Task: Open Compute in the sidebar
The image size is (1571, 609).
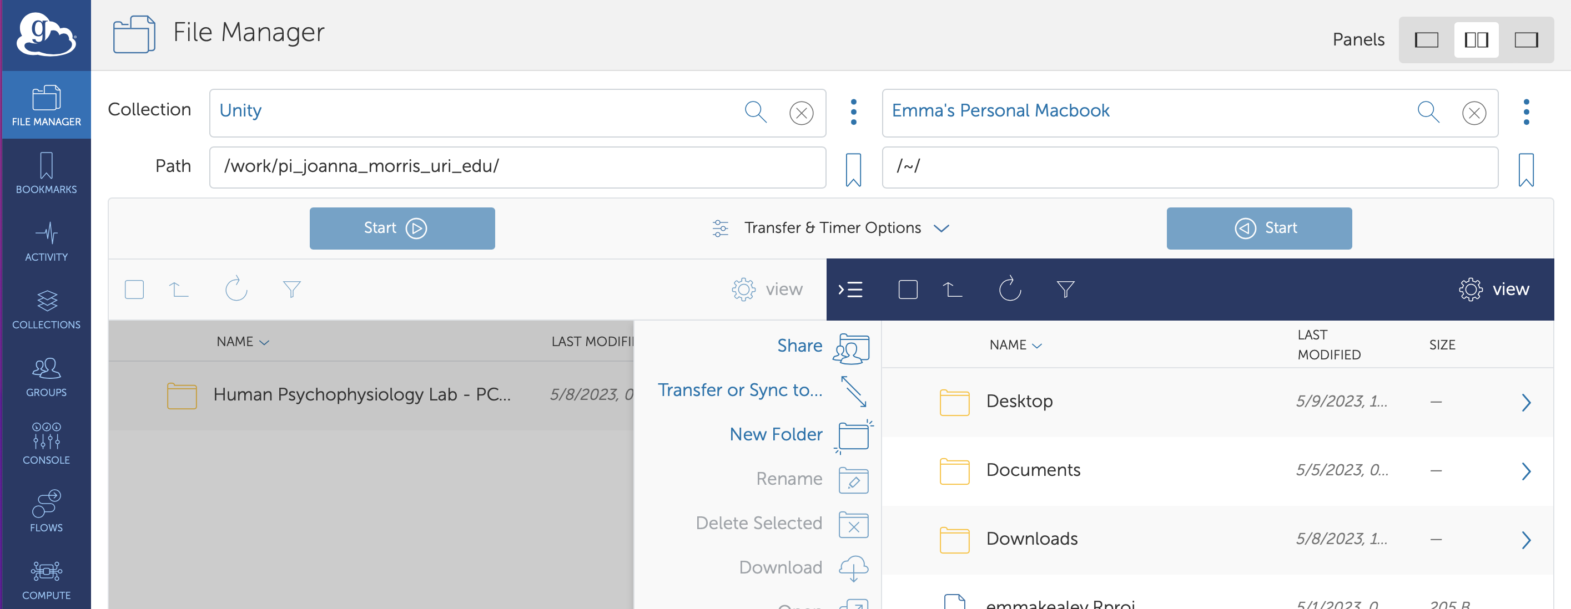Action: click(x=46, y=579)
